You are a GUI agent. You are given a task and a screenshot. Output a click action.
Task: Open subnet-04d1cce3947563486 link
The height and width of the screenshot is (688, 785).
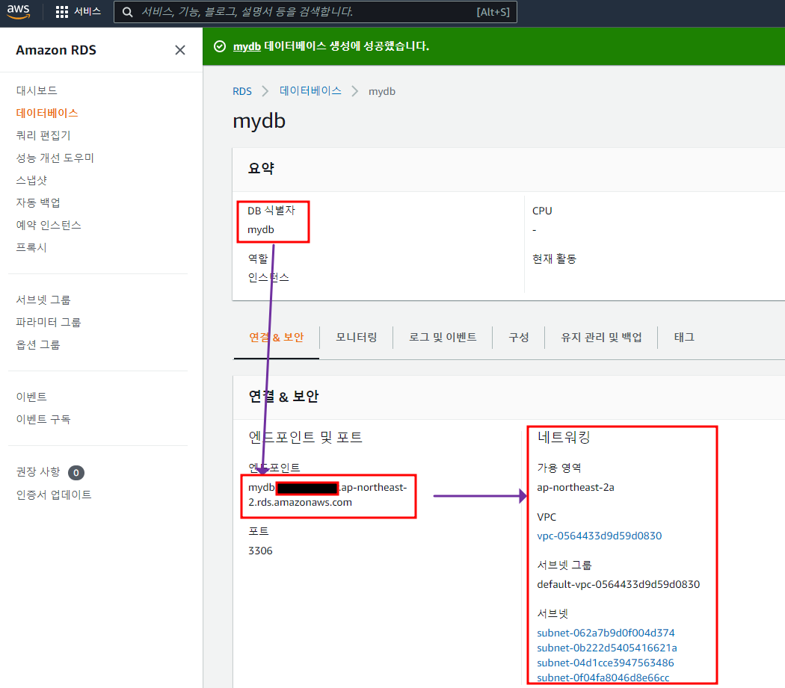[x=606, y=663]
